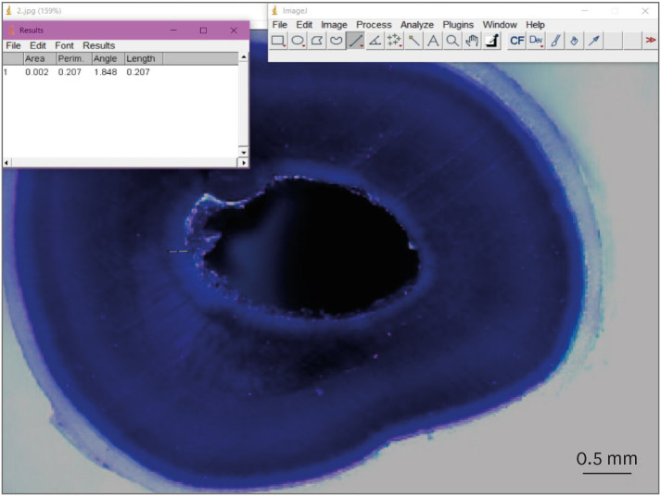Screen dimensions: 661x496
Task: Select the Rectangle selection tool
Action: click(x=278, y=41)
